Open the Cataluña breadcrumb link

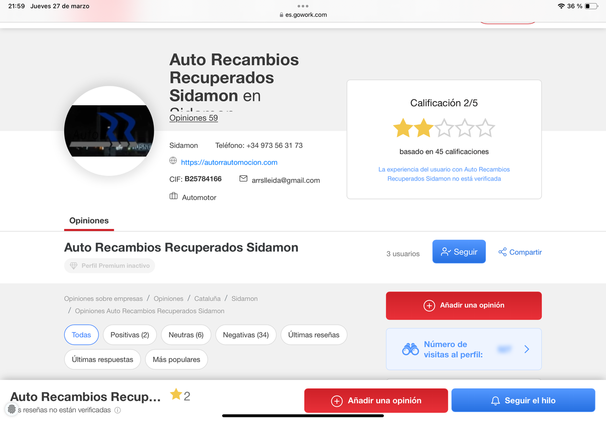pos(207,298)
